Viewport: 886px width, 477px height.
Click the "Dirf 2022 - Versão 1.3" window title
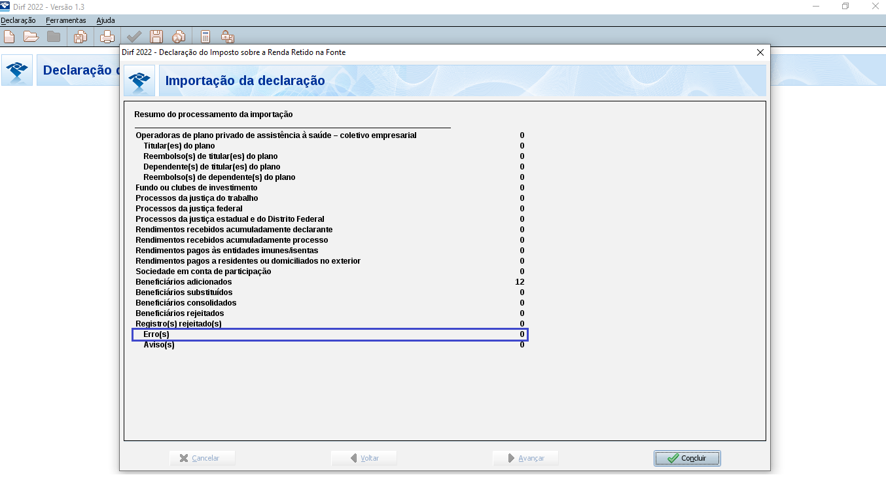pyautogui.click(x=48, y=6)
